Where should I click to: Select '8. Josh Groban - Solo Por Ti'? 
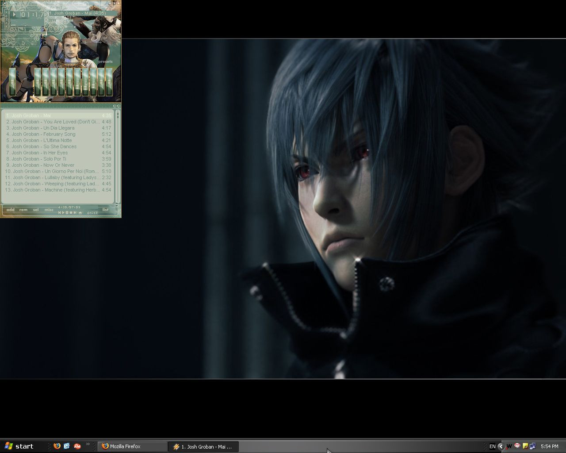58,159
